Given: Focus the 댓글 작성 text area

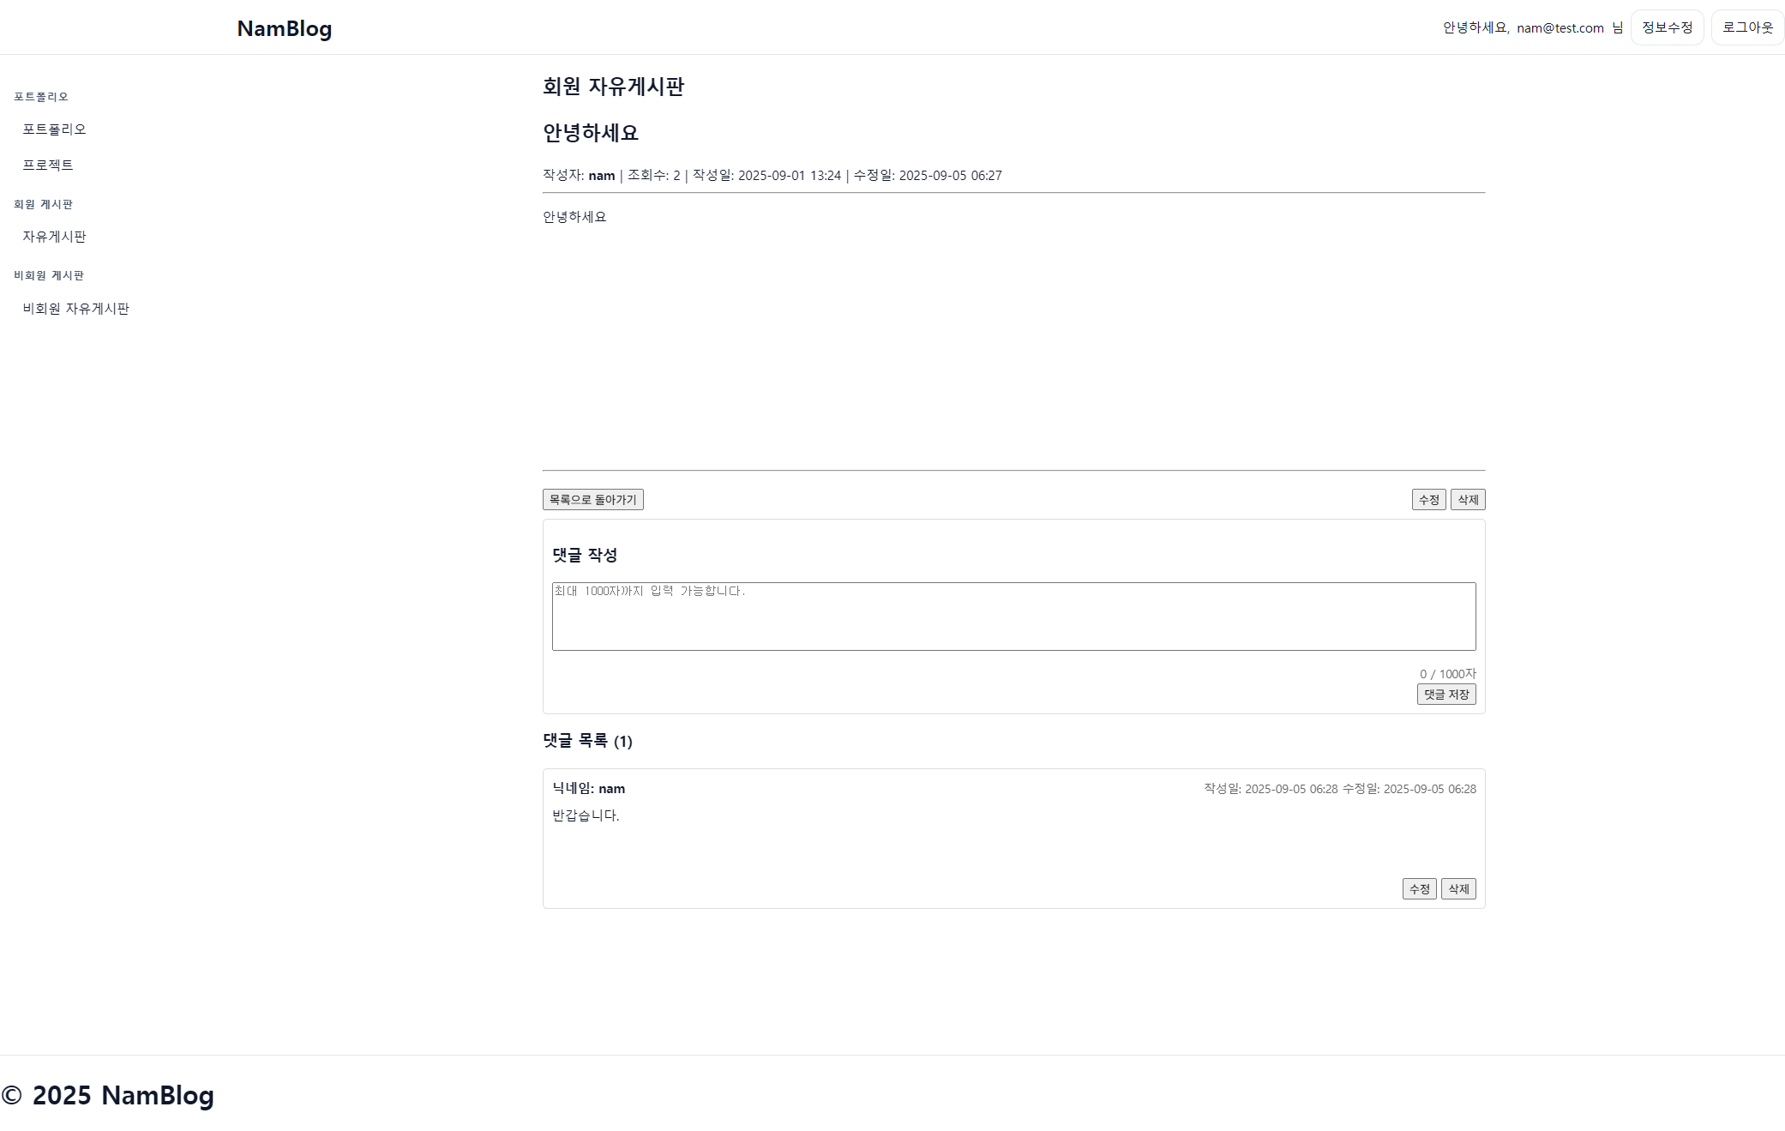Looking at the screenshot, I should [1013, 617].
